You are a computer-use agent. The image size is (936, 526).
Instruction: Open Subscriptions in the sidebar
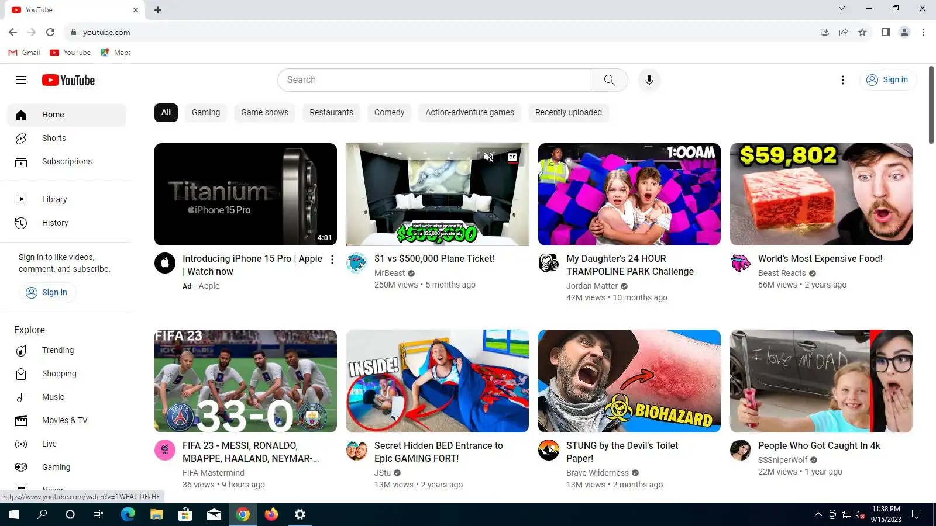coord(67,161)
